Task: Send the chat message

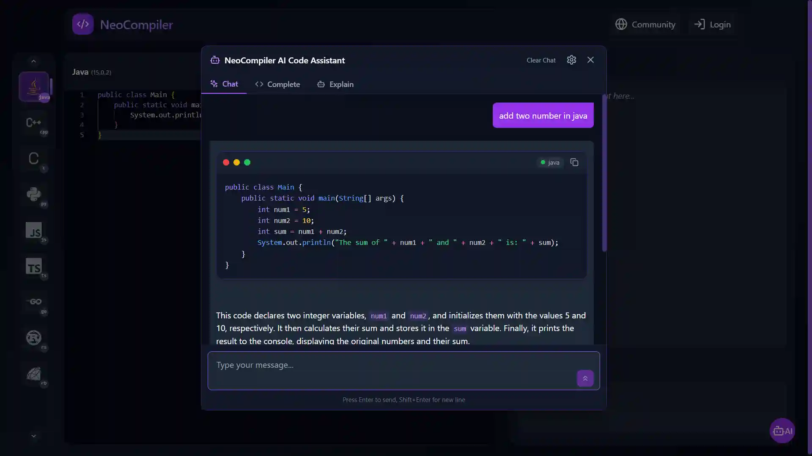Action: 585,378
